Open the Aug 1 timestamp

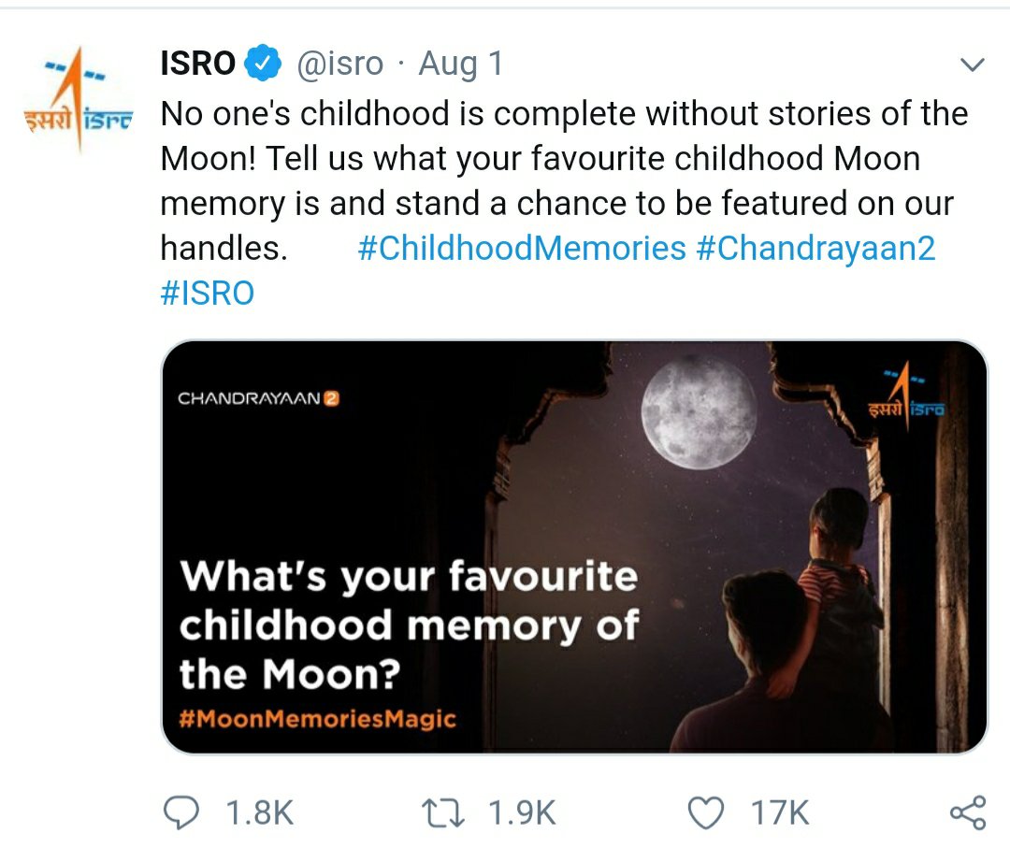461,64
